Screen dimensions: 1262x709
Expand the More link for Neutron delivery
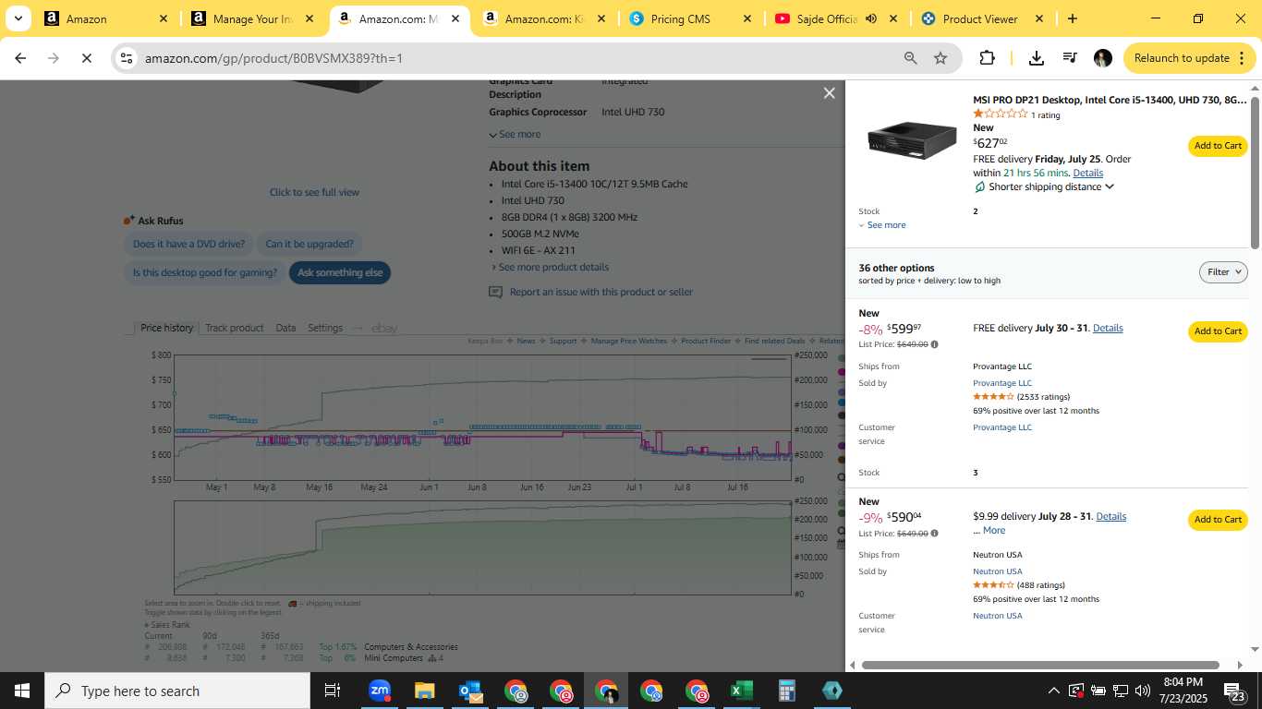[x=994, y=530]
